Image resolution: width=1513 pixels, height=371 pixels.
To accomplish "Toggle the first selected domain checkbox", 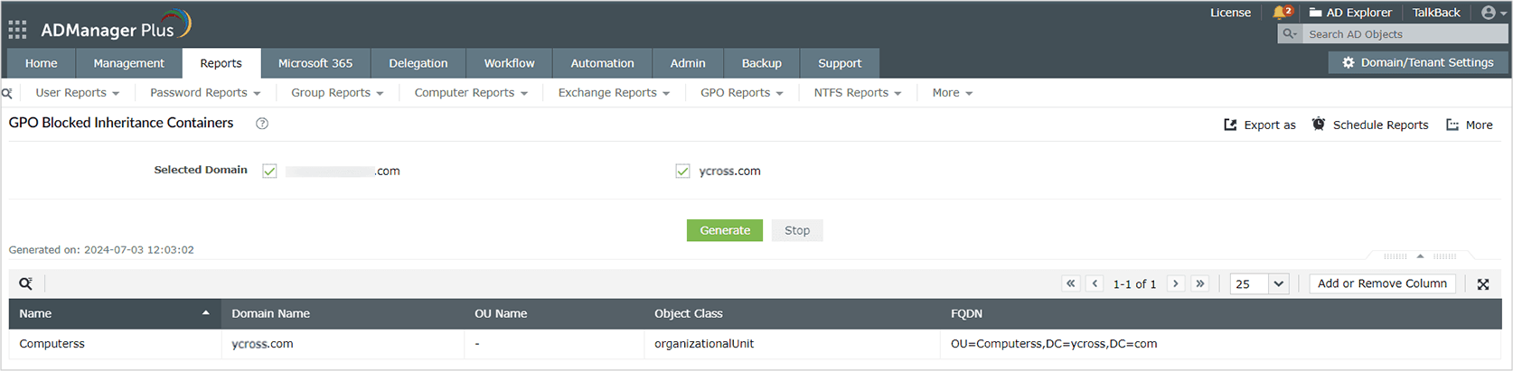I will (x=269, y=172).
